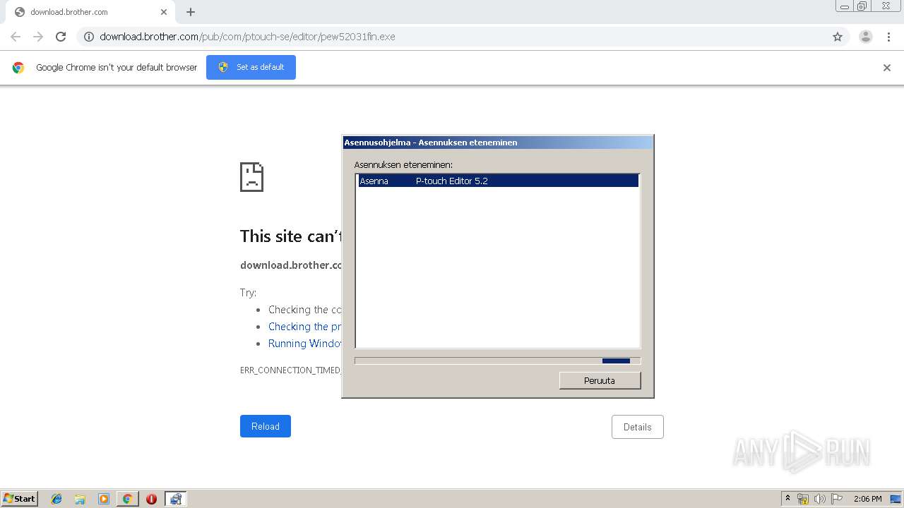This screenshot has height=508, width=904.
Task: Open Details on the error page
Action: coord(638,427)
